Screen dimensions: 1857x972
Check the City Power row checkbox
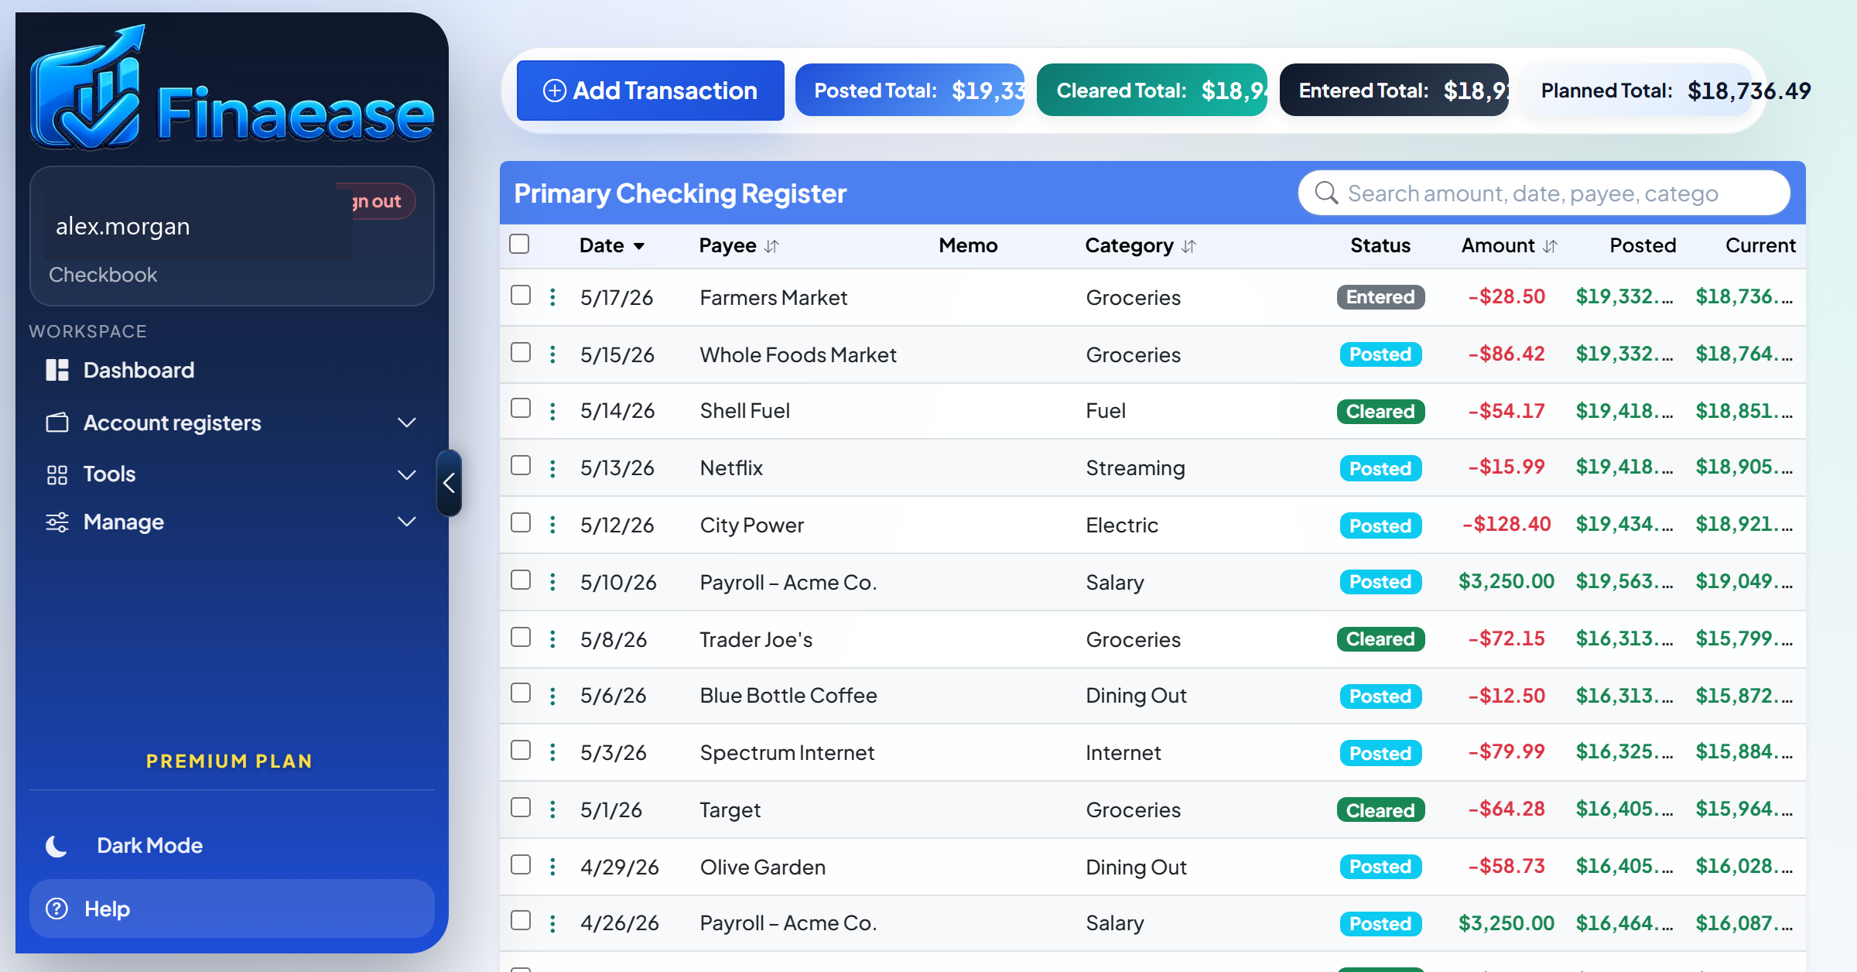point(521,522)
